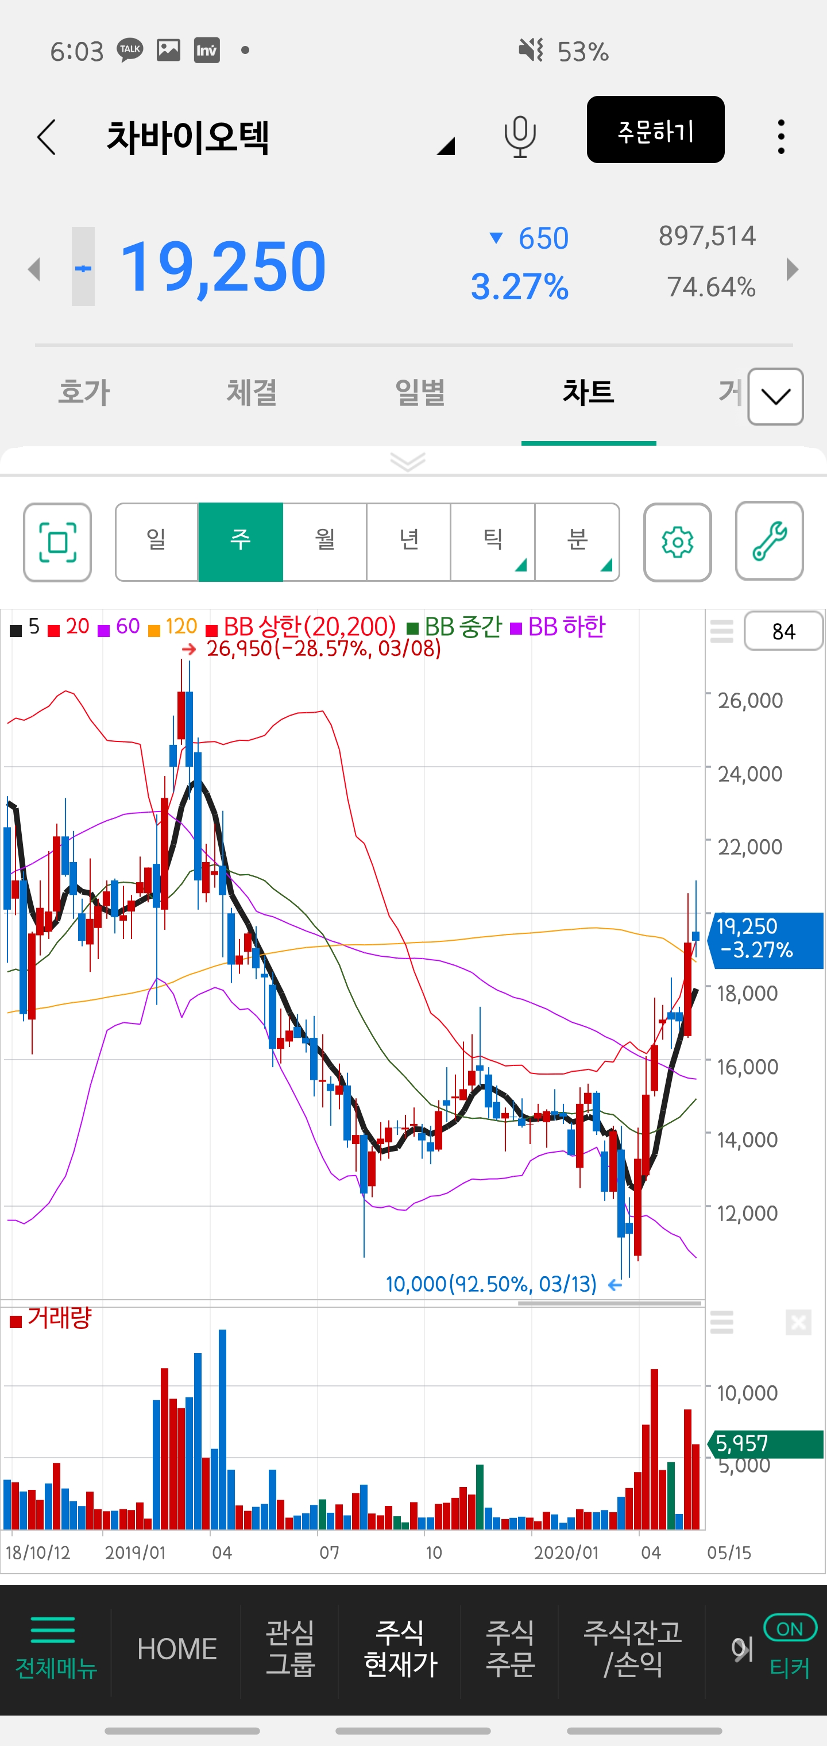Screen dimensions: 827x1746
Task: Go to next stock with right triangle
Action: coord(793,269)
